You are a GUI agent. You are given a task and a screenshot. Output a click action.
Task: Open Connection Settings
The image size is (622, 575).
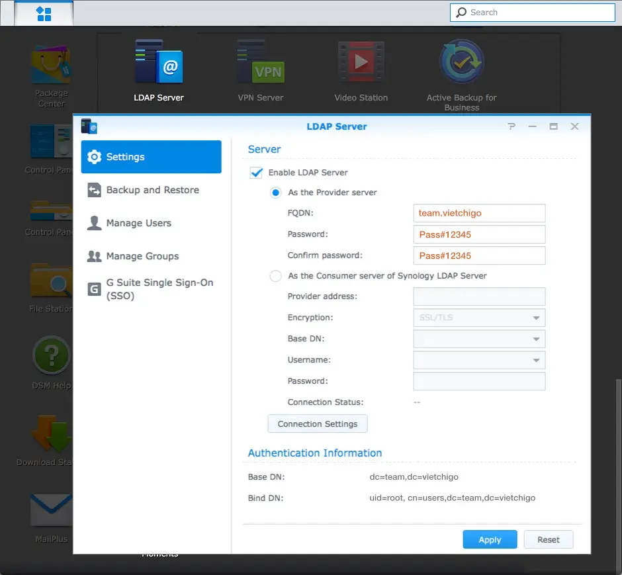318,424
